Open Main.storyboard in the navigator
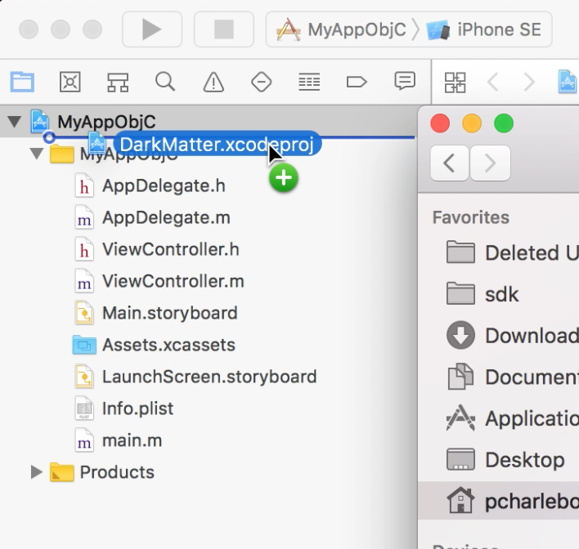The image size is (579, 549). tap(169, 313)
